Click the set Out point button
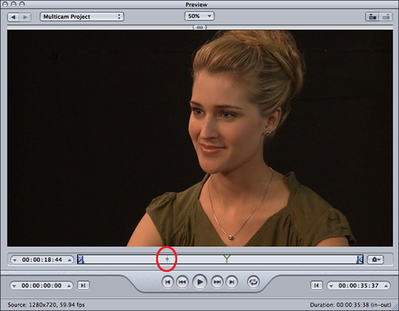Image resolution: width=399 pixels, height=311 pixels. click(316, 285)
